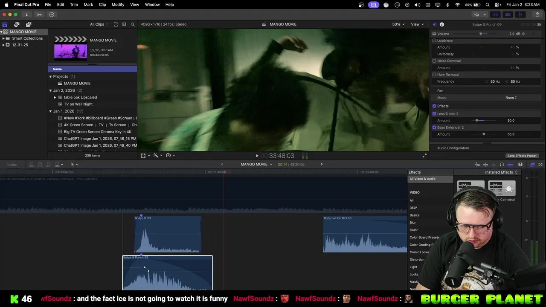
Task: Open the Keyword Editor key icon
Action: point(39,14)
